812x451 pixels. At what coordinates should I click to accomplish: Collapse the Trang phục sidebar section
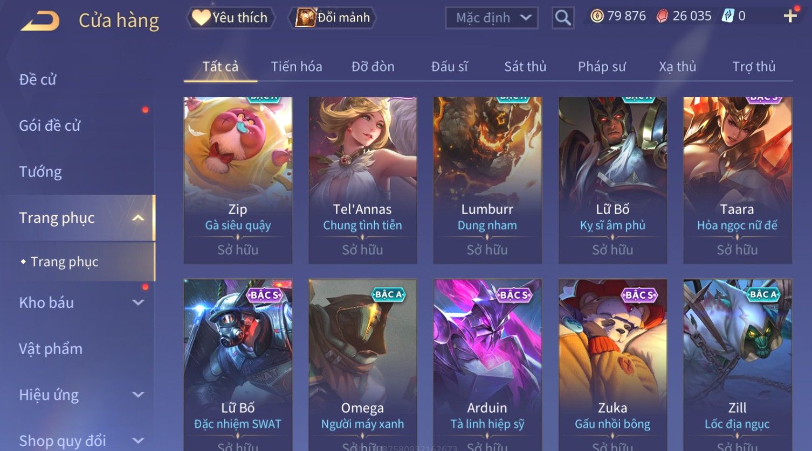pos(138,218)
